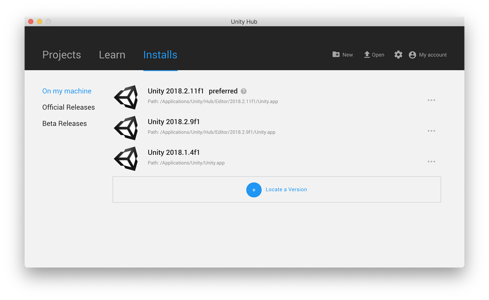This screenshot has width=489, height=300.
Task: Click the Open project upload icon
Action: coord(366,54)
